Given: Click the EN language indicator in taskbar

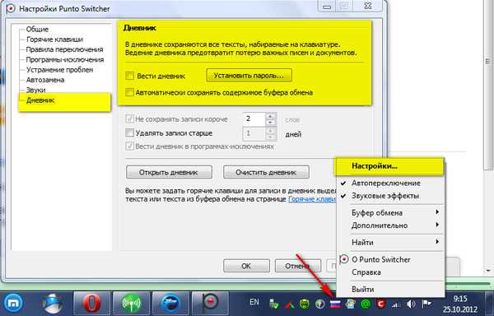Looking at the screenshot, I should [x=254, y=302].
